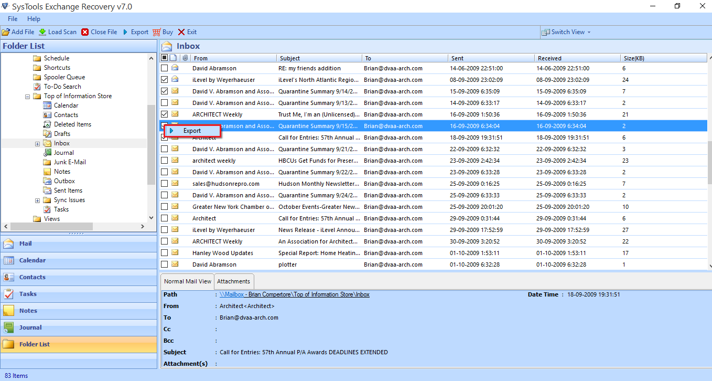Check the David Abramson friends addition email
Screen dimensions: 712x381
[x=165, y=68]
